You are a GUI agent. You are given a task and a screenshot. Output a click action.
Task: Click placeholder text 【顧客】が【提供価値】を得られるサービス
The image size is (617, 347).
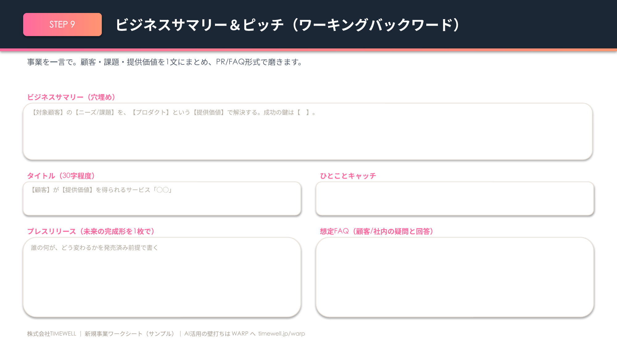101,190
